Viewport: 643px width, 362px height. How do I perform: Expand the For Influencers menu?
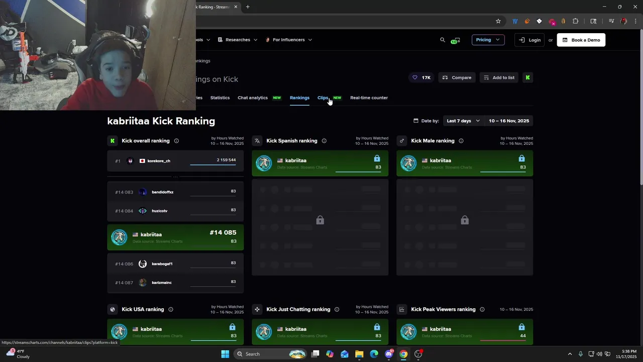click(x=289, y=40)
